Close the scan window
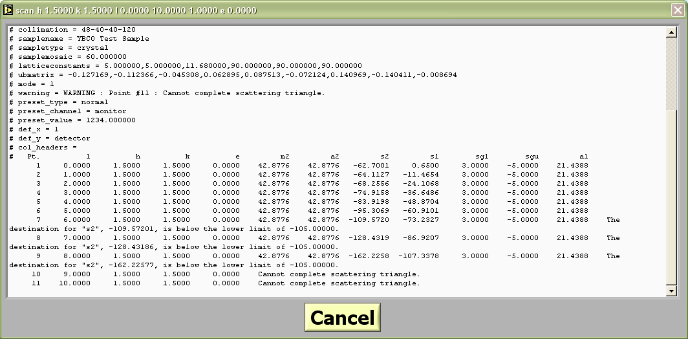This screenshot has width=688, height=339. (x=676, y=10)
